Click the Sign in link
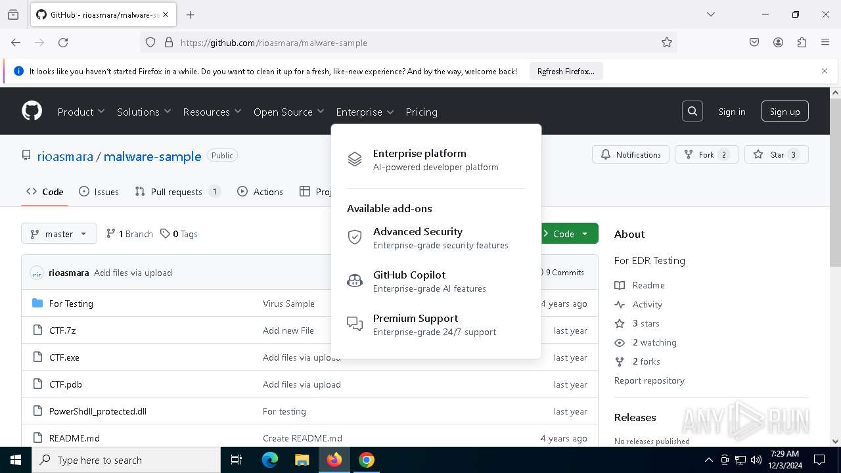Viewport: 841px width, 473px height. point(732,112)
